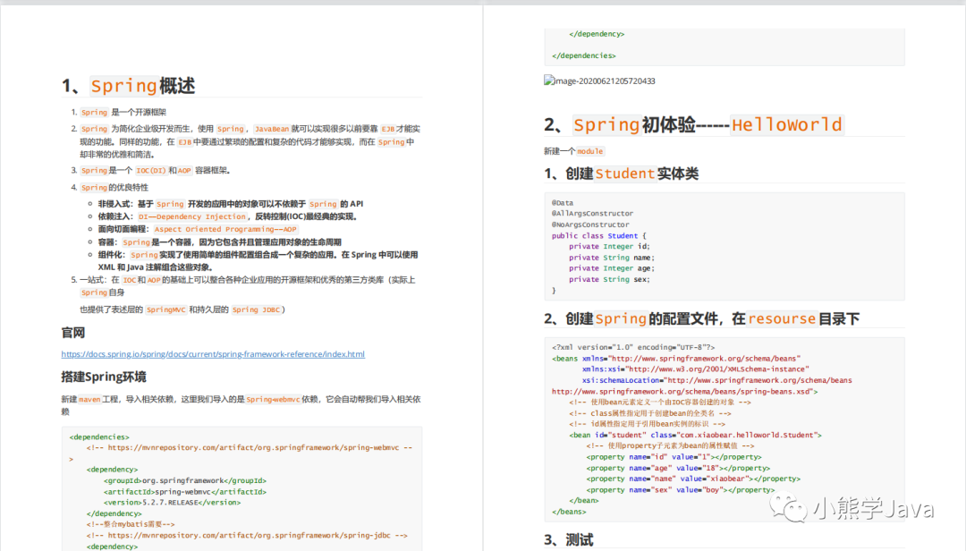
Task: Click the inline code 'IOC(DI)'
Action: (x=151, y=170)
